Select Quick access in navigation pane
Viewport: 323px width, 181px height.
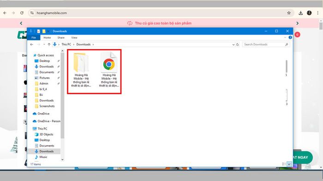pyautogui.click(x=43, y=55)
